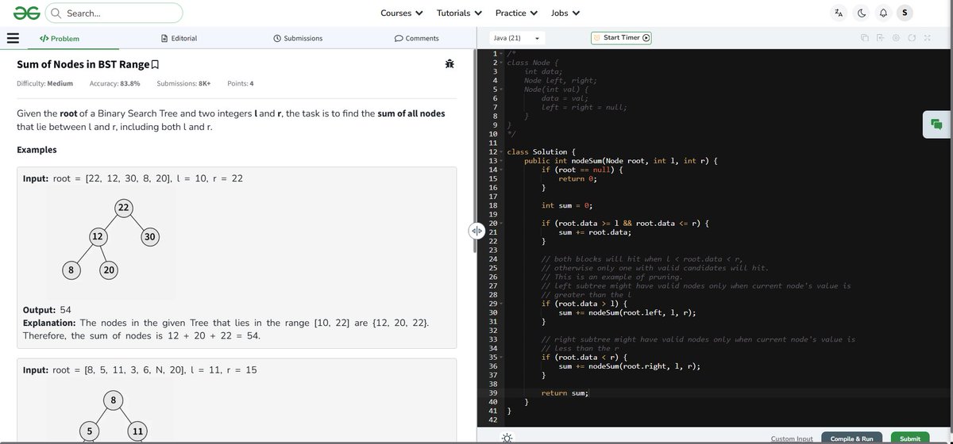The image size is (953, 444).
Task: Click the import code file icon
Action: pyautogui.click(x=881, y=38)
